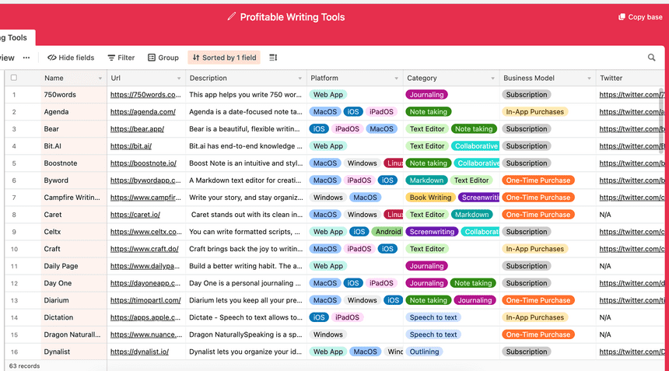
Task: Click the row height icon
Action: pos(273,58)
